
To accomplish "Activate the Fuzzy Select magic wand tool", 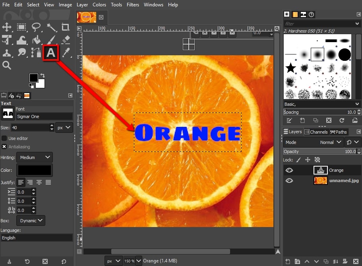I will tap(51, 27).
